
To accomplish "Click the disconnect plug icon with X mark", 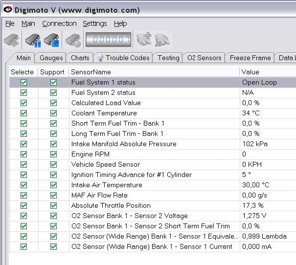I will point(162,40).
